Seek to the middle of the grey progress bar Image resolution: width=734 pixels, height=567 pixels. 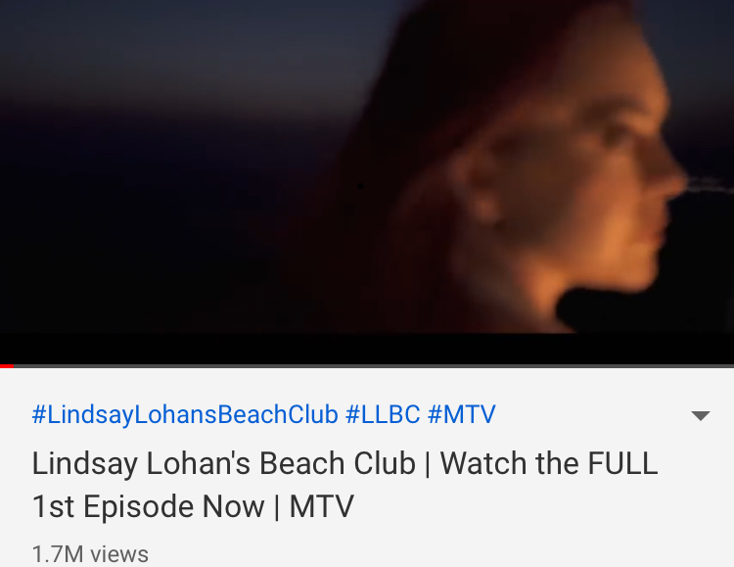367,366
